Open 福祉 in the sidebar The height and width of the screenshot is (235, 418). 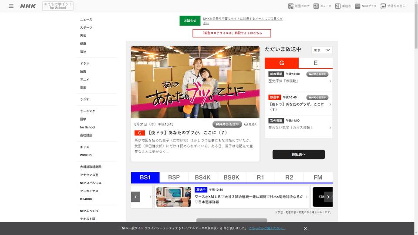pos(83,52)
